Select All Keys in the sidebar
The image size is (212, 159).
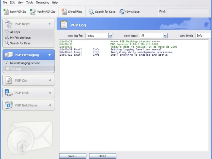pos(15,32)
